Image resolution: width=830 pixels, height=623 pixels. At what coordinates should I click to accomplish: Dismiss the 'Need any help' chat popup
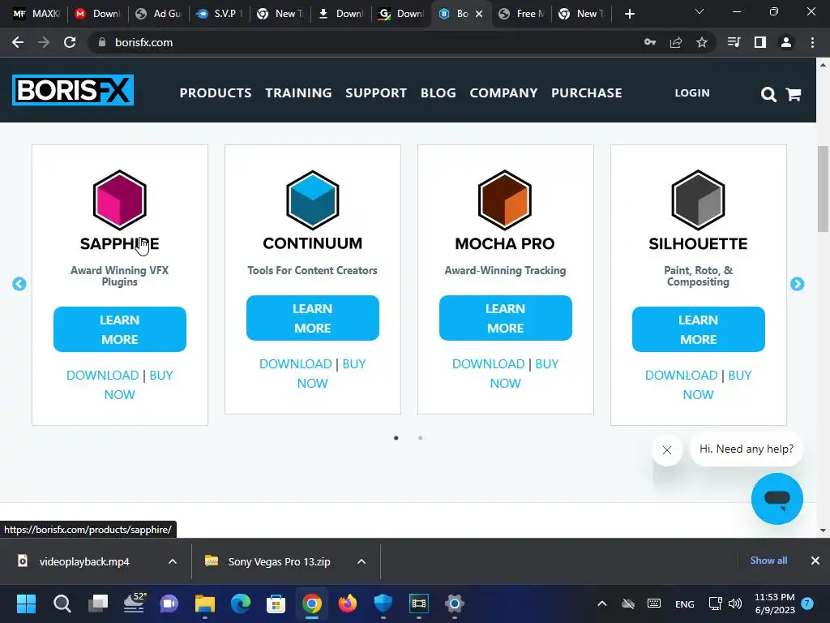[x=667, y=450]
